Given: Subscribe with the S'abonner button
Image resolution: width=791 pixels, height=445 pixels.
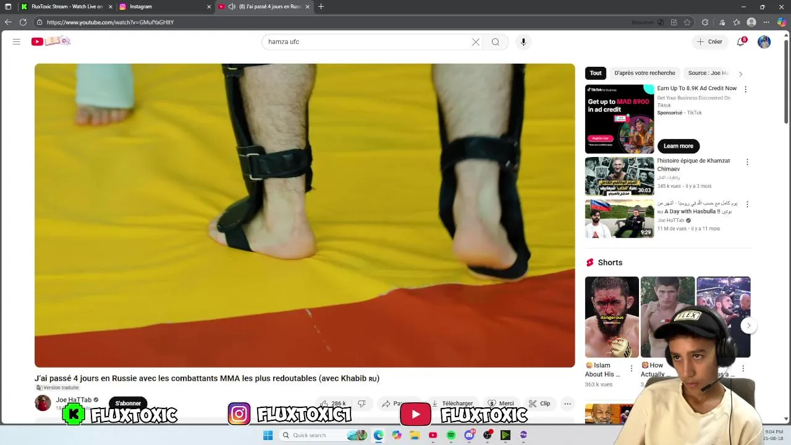Looking at the screenshot, I should point(128,403).
